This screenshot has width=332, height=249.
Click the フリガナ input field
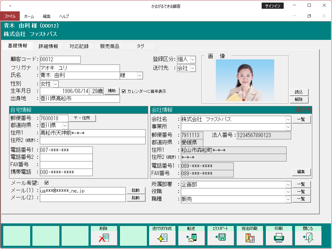pyautogui.click(x=80, y=68)
